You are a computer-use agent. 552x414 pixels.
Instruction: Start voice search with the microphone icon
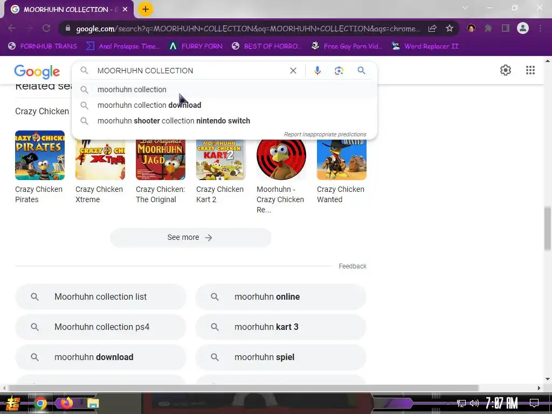[x=317, y=71]
